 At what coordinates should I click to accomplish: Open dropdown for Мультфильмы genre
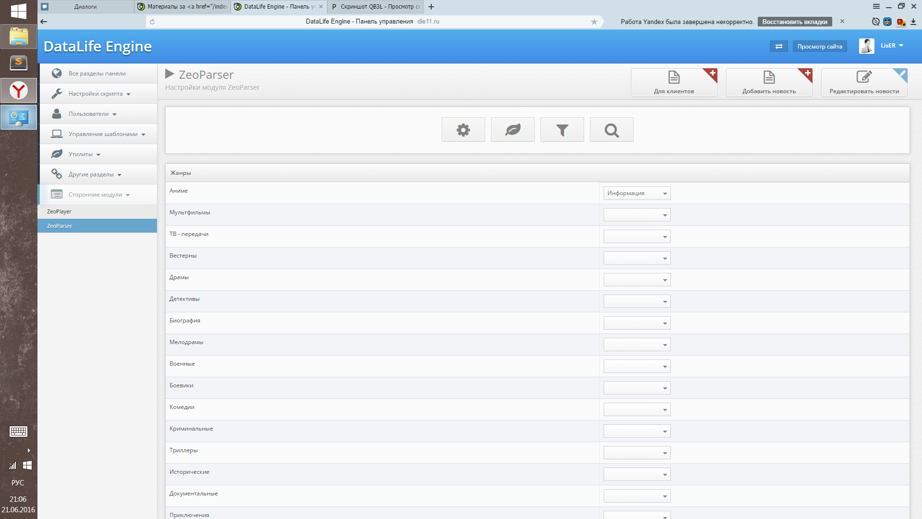pyautogui.click(x=637, y=215)
